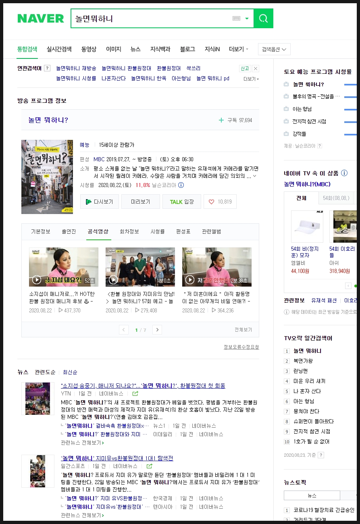The width and height of the screenshot is (360, 524).
Task: Open 일간스포츠 article new window icon
Action: point(150,466)
